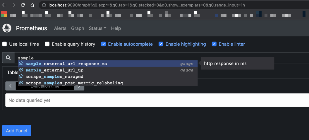309x140 pixels.
Task: Click the Evaluation time input field
Action: 45,86
